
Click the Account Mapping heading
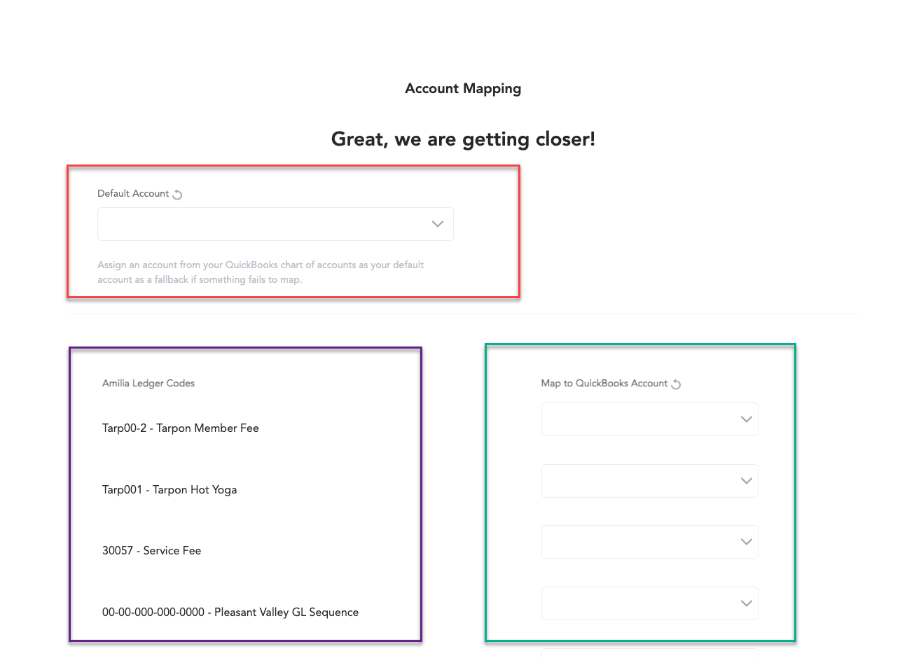(463, 89)
